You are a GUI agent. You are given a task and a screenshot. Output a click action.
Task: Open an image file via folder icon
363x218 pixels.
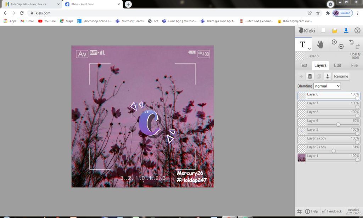click(335, 31)
